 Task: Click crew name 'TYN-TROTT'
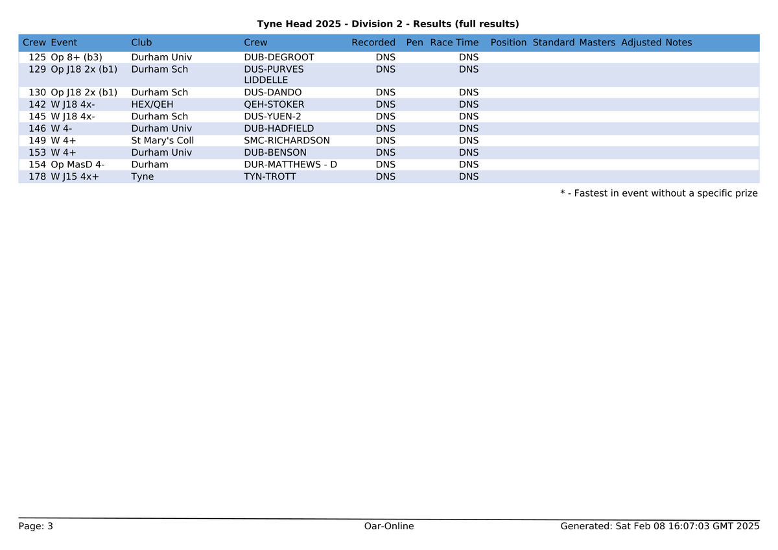tap(270, 176)
